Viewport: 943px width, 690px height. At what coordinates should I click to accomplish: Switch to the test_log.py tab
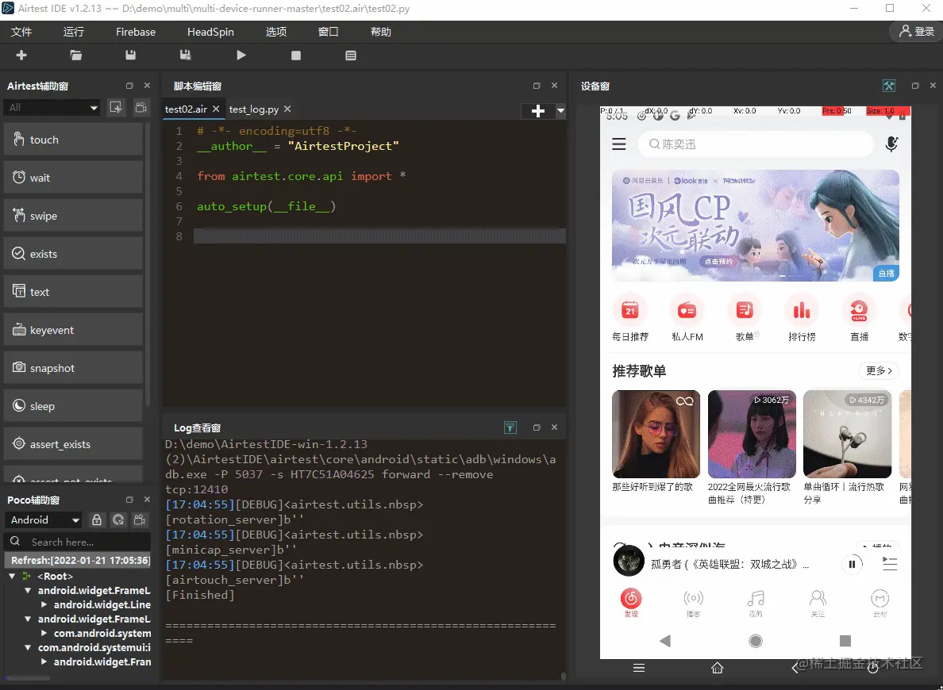(x=253, y=109)
